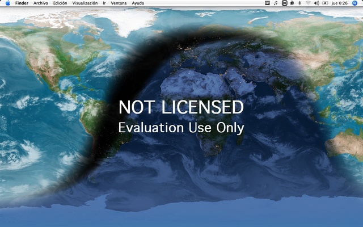Open the Ventana menu
This screenshot has width=363, height=227.
tap(119, 3)
